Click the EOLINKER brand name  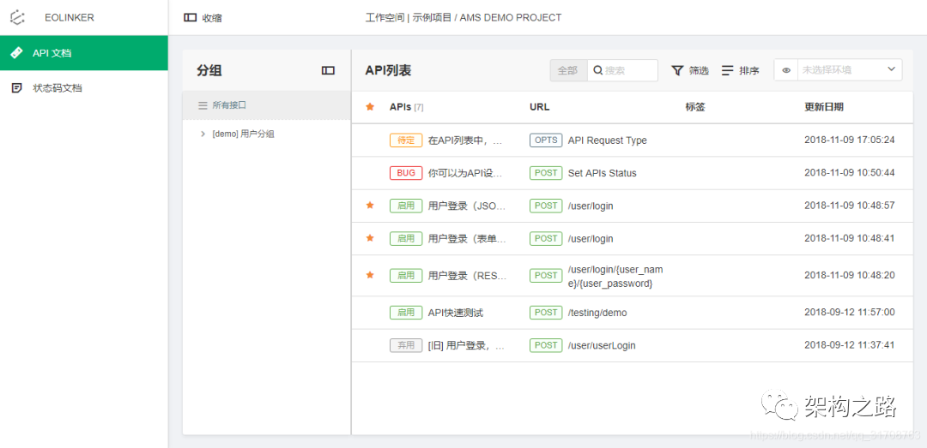[x=70, y=18]
